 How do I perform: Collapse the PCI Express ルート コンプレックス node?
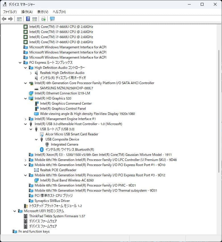[20, 63]
